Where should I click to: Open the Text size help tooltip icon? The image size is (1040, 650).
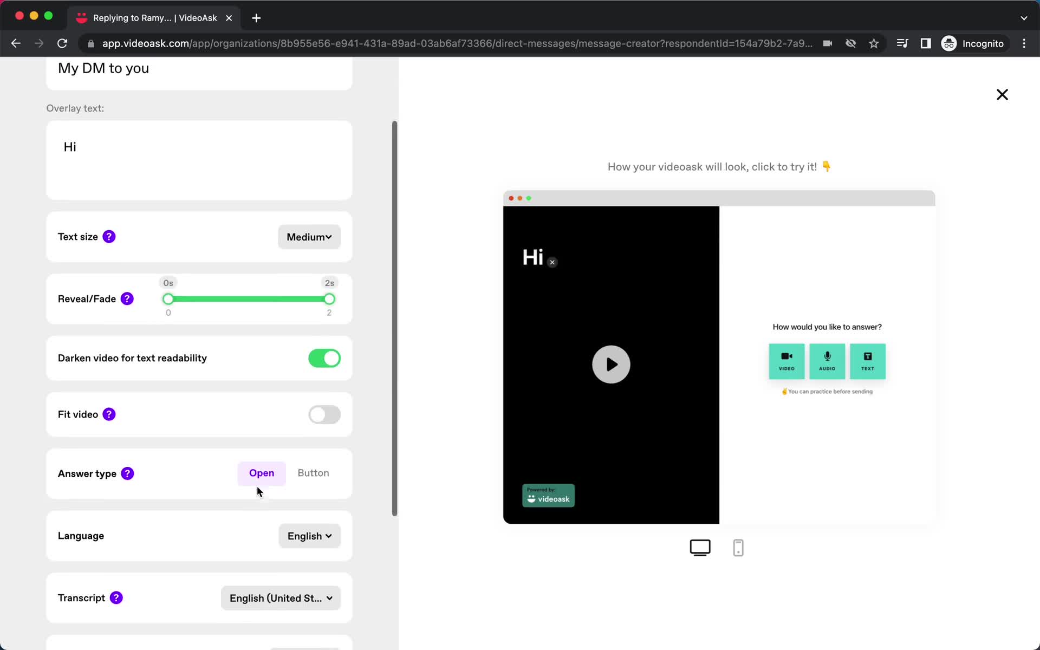coord(109,237)
